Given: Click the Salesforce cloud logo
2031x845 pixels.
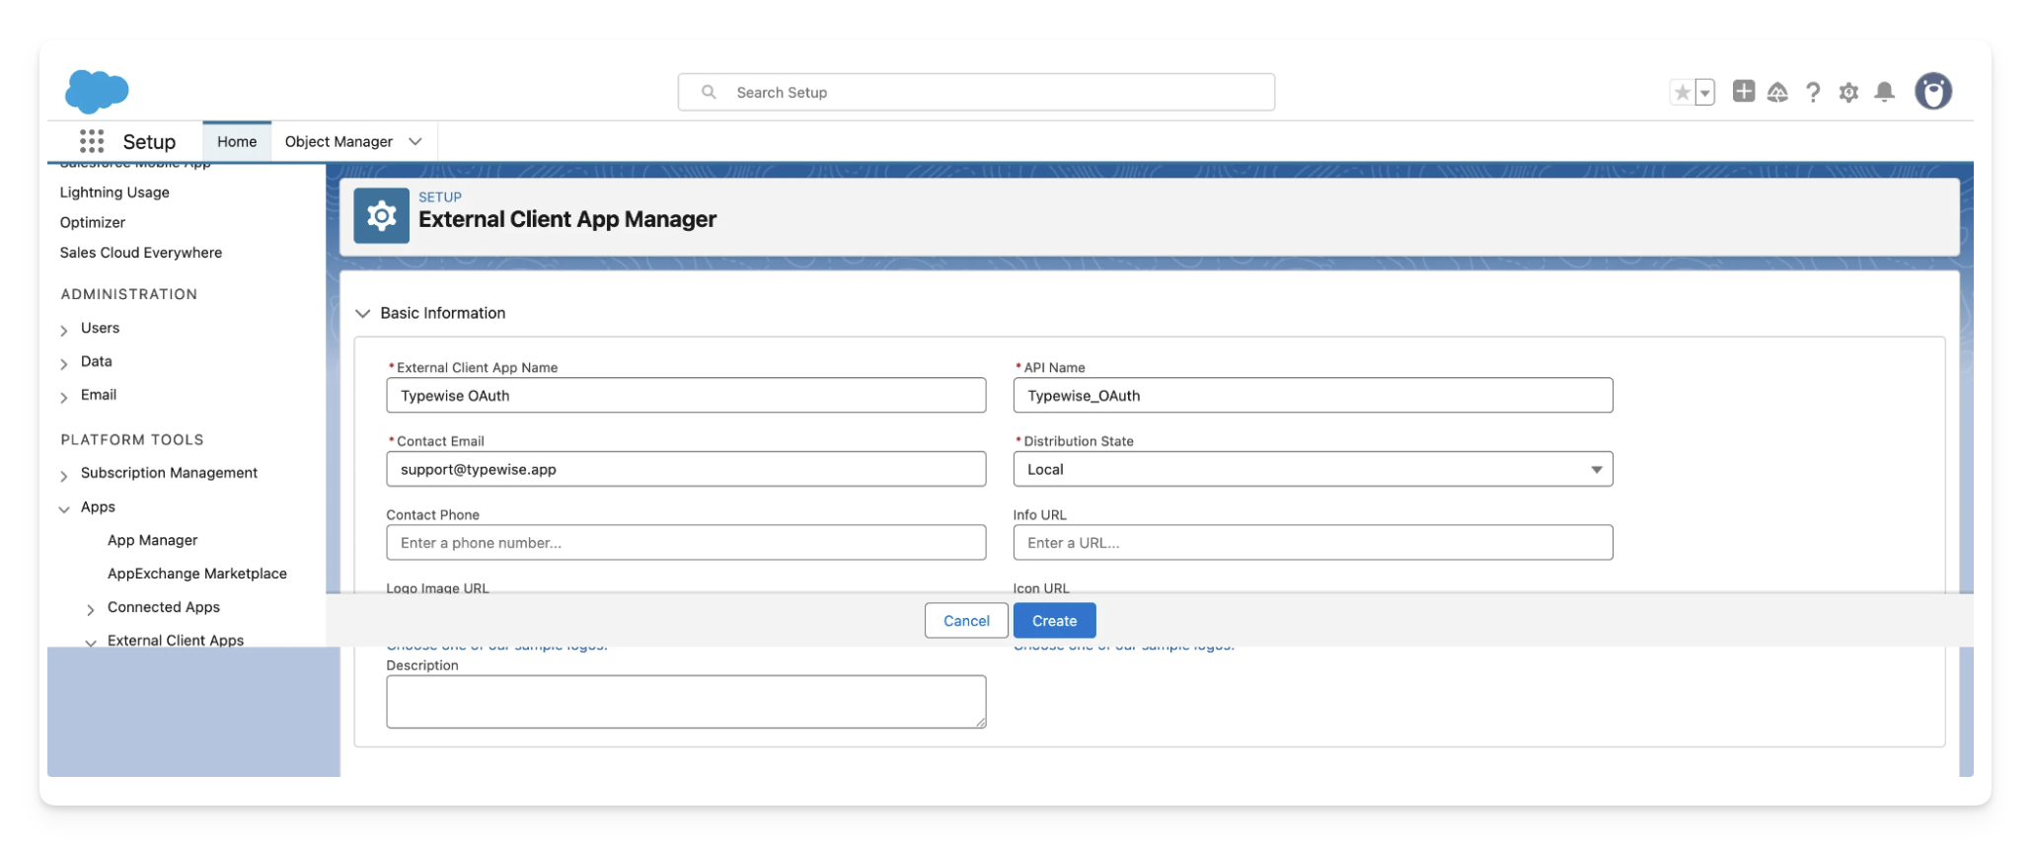Looking at the screenshot, I should (97, 92).
